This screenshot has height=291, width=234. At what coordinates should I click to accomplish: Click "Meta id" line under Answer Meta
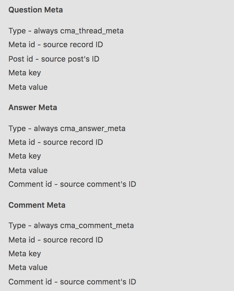(x=56, y=142)
